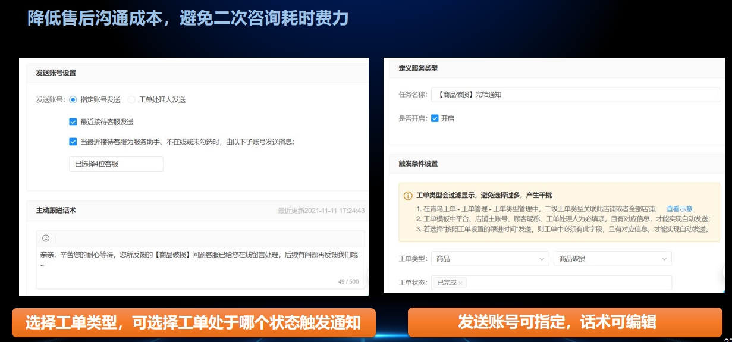The width and height of the screenshot is (732, 342).
Task: Uncheck the fallback sub-account sending checkbox
Action: [73, 142]
